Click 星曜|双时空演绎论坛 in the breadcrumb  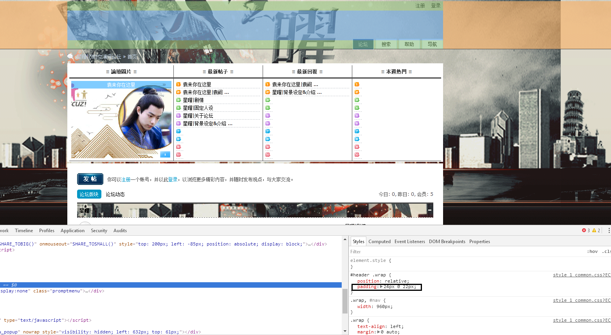point(98,57)
